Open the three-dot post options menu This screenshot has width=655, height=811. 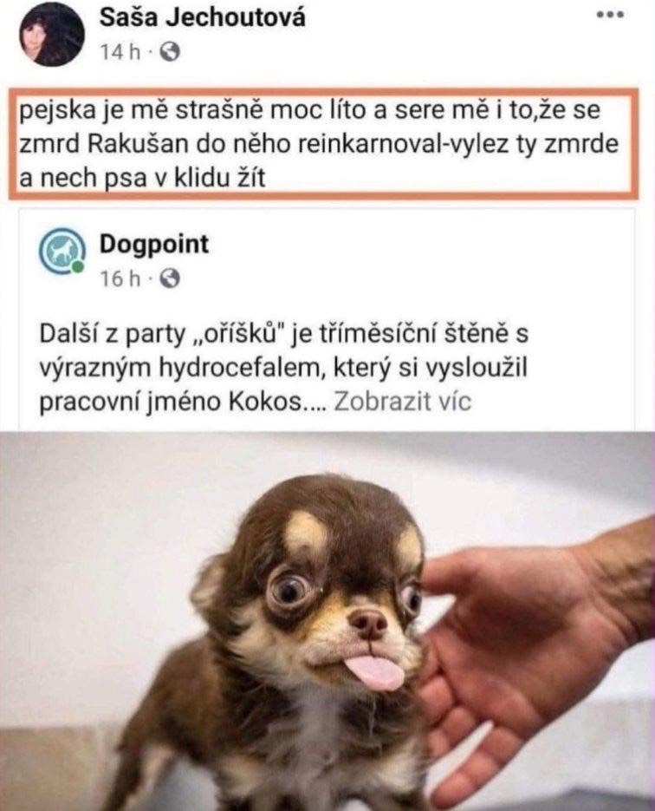coord(611,15)
